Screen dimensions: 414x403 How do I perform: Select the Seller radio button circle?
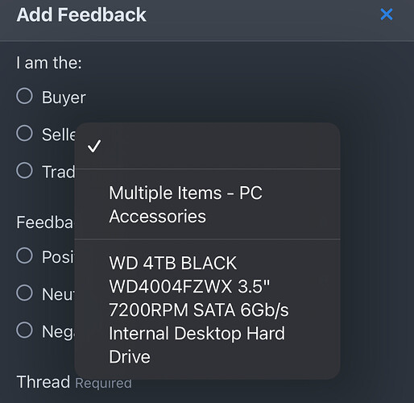point(24,133)
